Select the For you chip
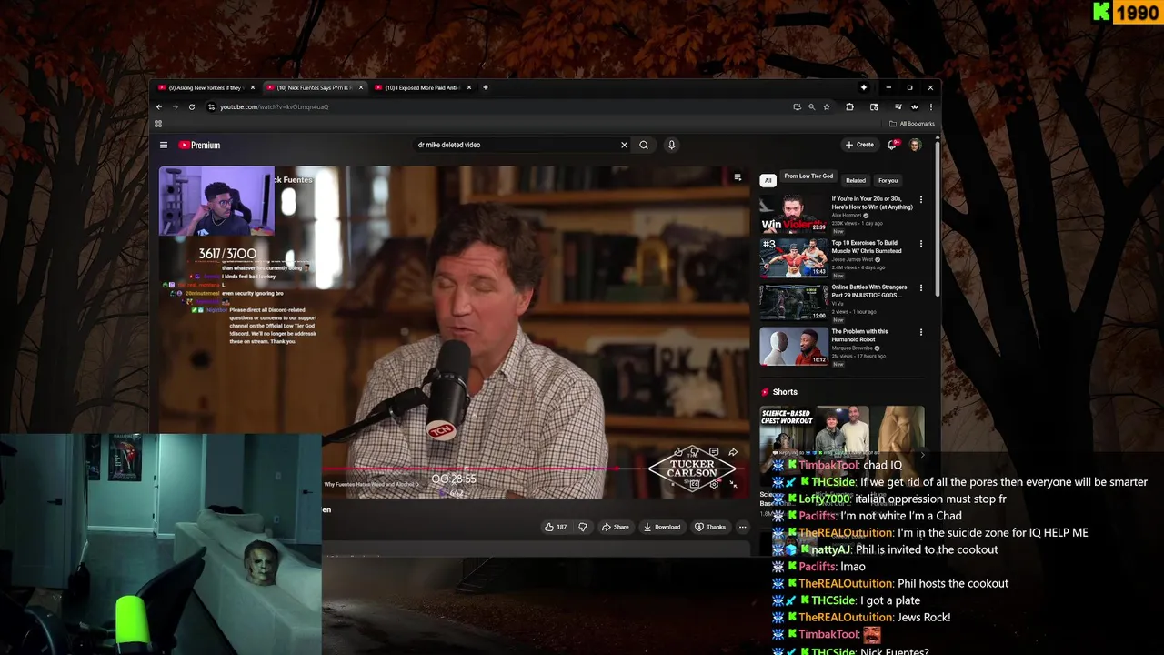The image size is (1164, 655). [x=888, y=180]
